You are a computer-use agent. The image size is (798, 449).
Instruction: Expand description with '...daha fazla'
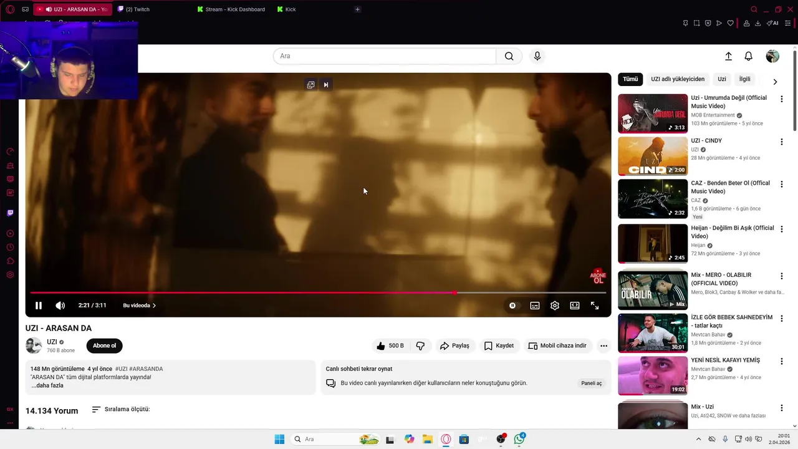click(x=47, y=385)
